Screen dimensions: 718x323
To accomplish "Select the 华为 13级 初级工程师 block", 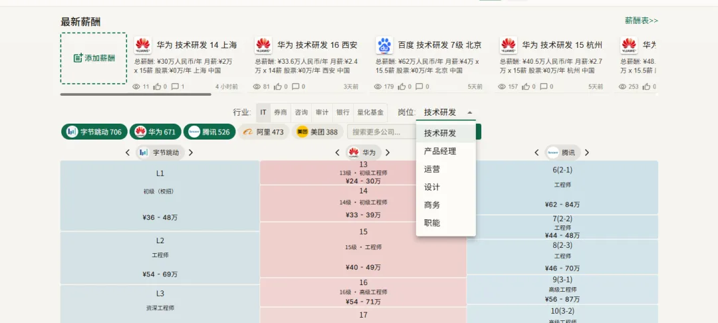I will 363,173.
